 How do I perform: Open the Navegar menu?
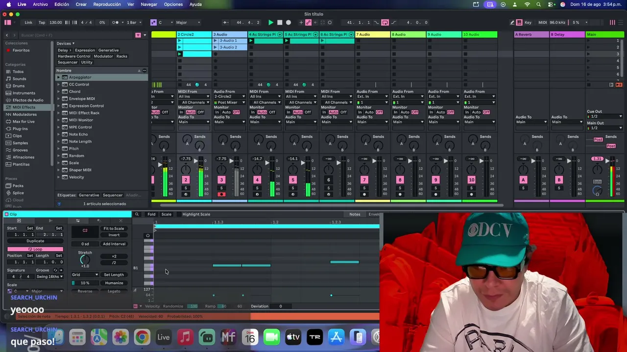point(149,4)
